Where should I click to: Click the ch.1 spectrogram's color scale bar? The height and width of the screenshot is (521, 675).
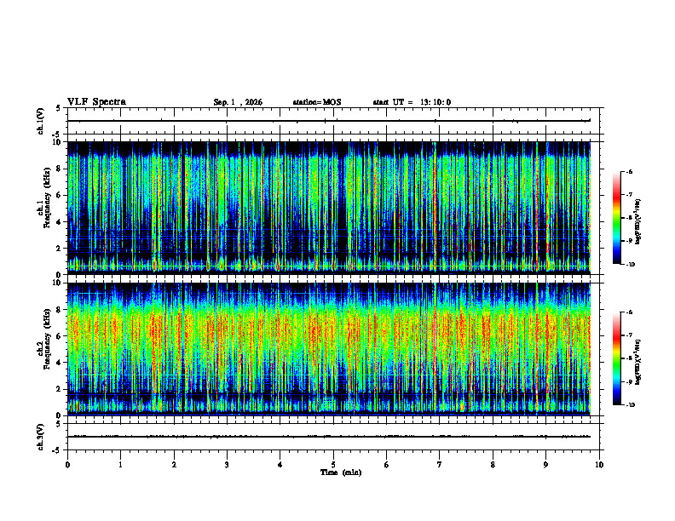(x=616, y=218)
